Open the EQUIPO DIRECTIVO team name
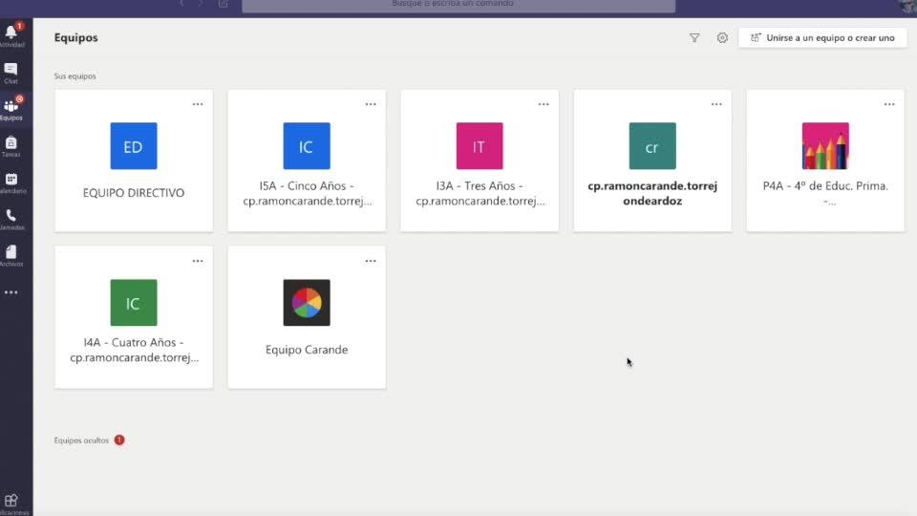Viewport: 917px width, 516px height. [x=134, y=193]
